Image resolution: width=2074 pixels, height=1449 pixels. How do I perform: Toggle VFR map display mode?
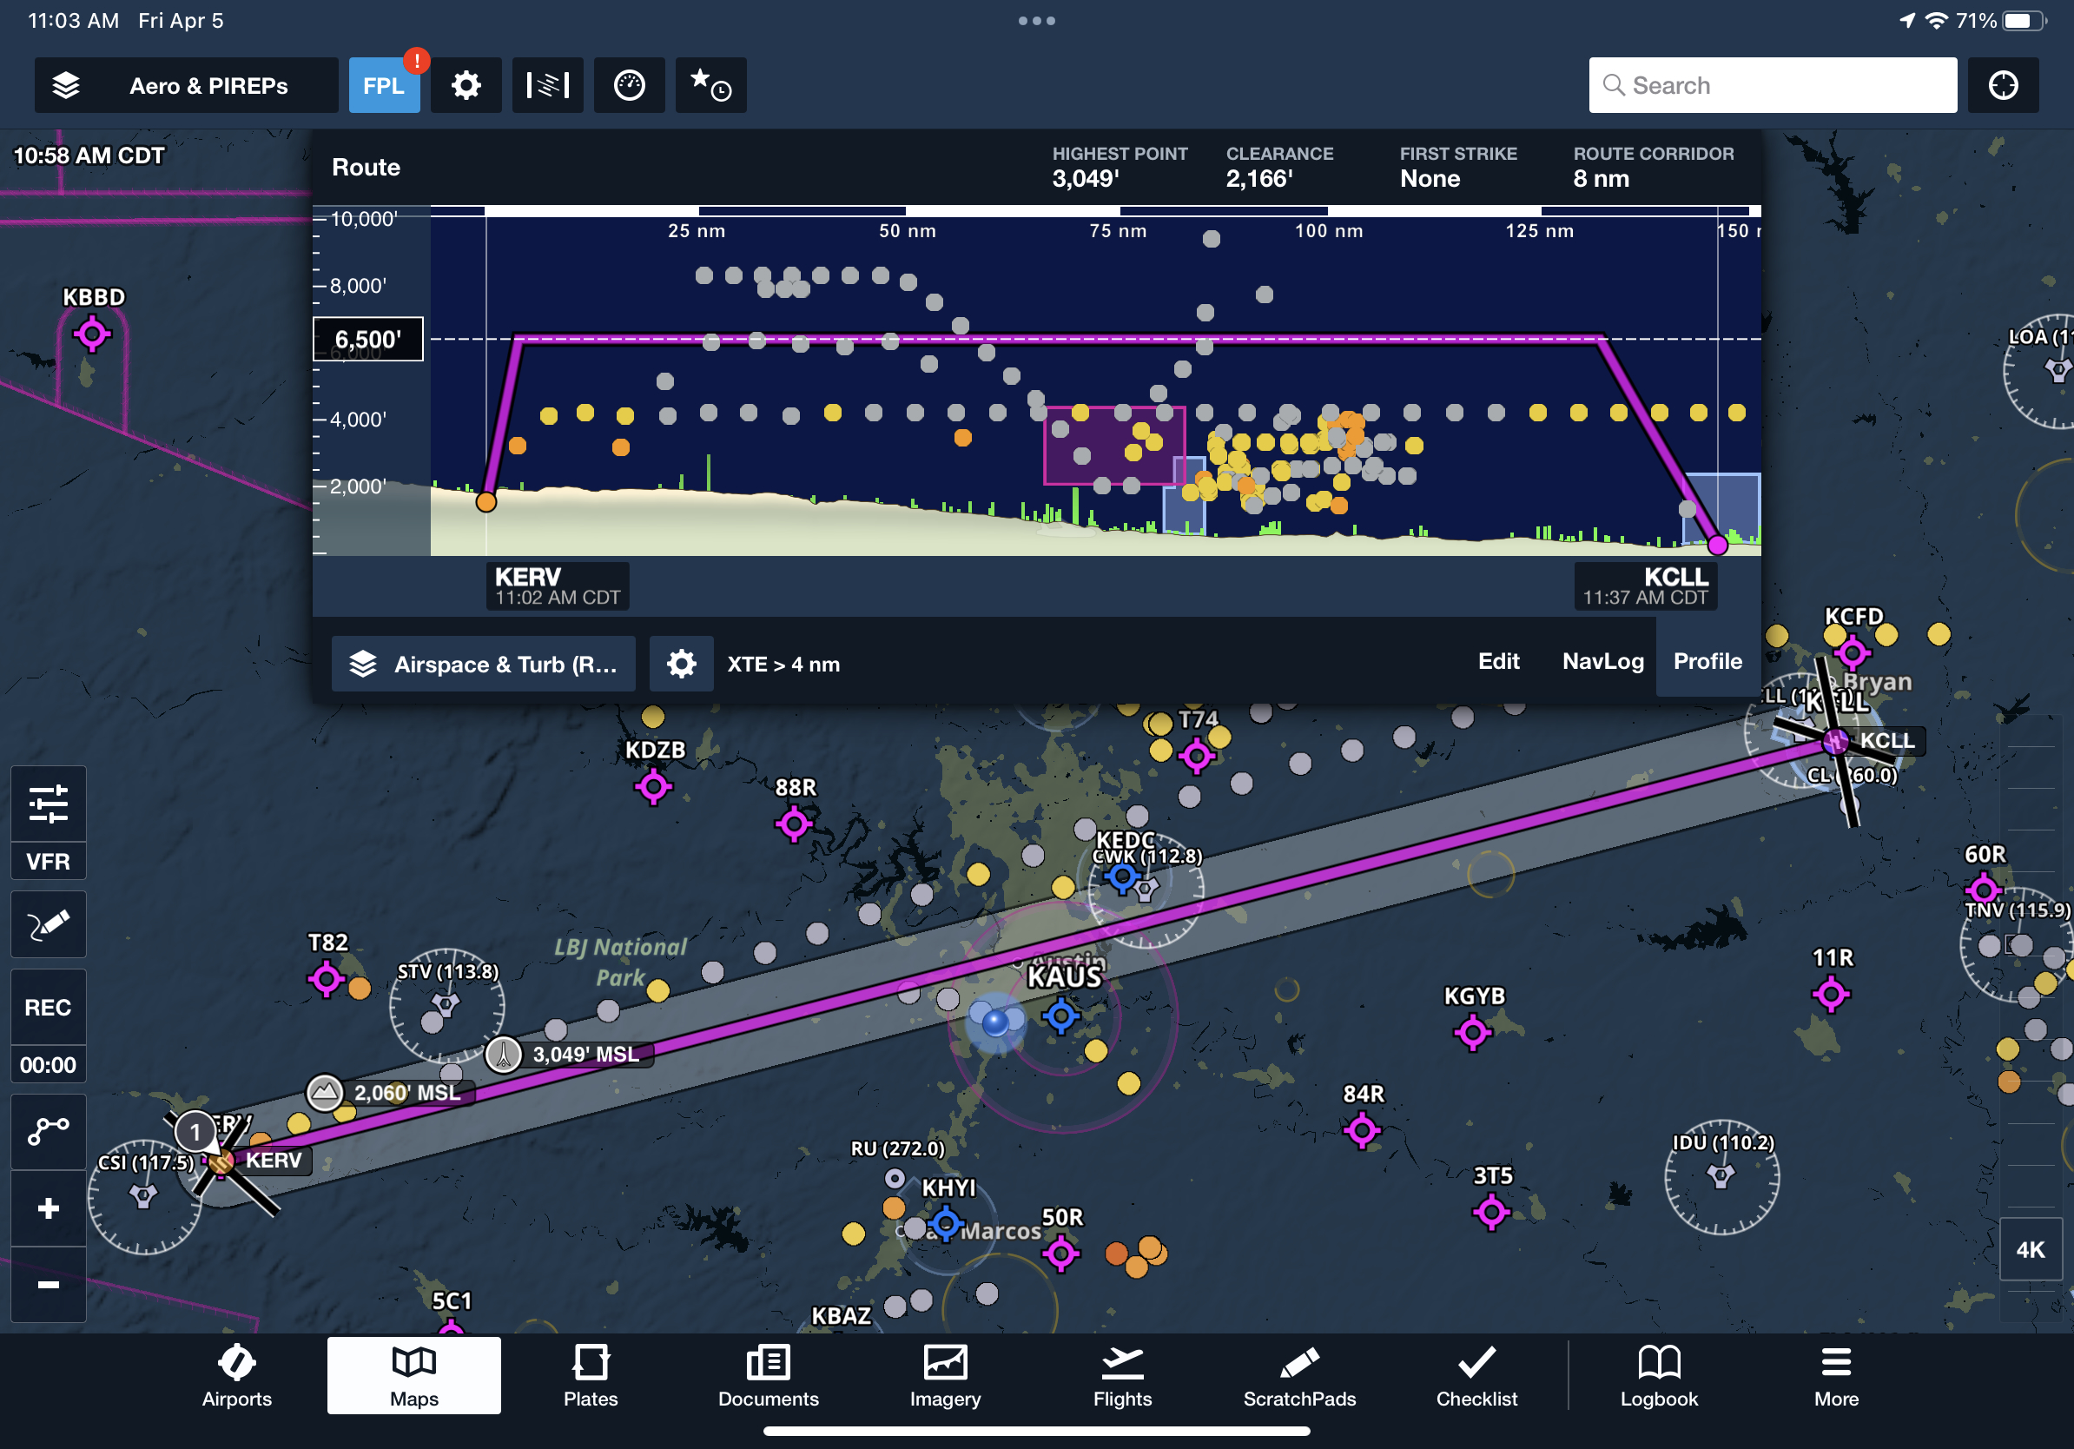point(46,859)
